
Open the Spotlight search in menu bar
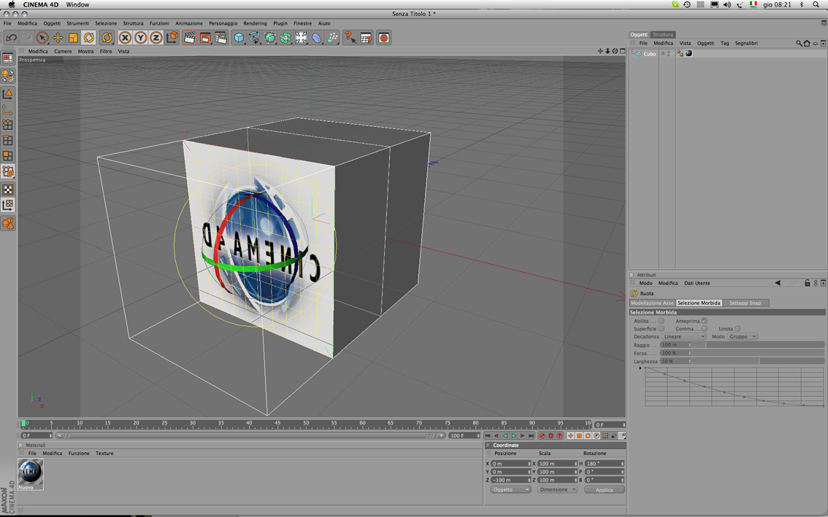(x=816, y=5)
